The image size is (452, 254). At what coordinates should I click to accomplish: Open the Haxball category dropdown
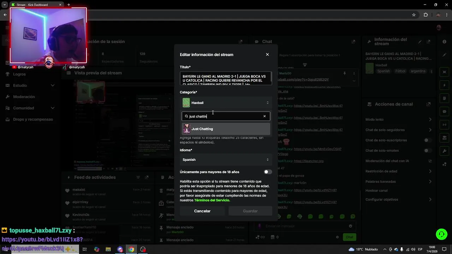pyautogui.click(x=226, y=103)
